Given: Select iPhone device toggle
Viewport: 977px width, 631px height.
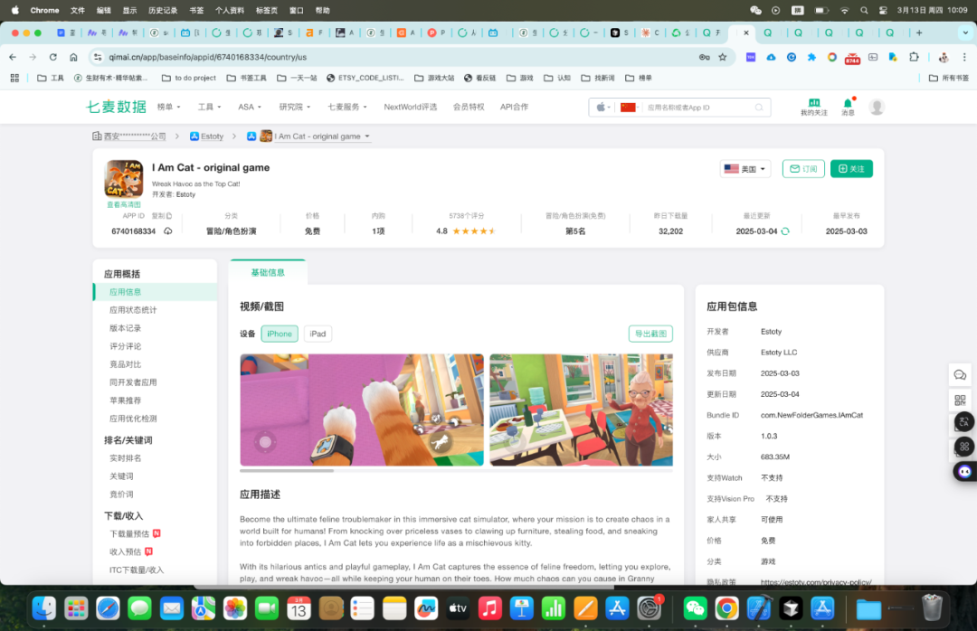Looking at the screenshot, I should [x=280, y=334].
